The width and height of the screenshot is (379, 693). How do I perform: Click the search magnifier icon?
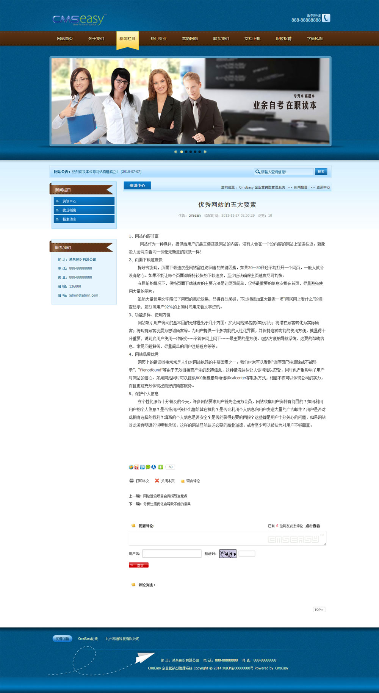click(258, 172)
